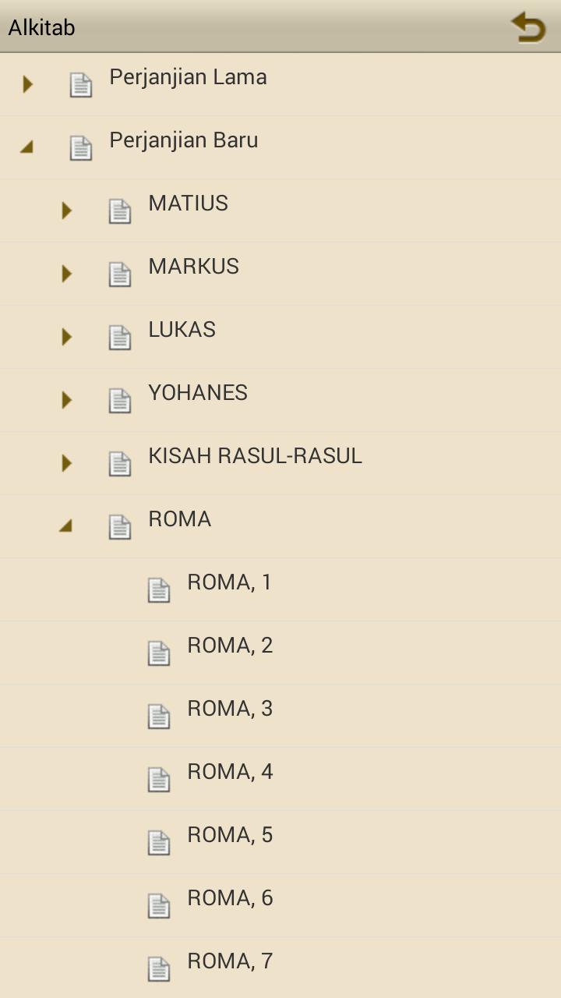Expand the KISAH RASUL-RASUL arrow
Screen dimensions: 561x998
click(x=67, y=463)
